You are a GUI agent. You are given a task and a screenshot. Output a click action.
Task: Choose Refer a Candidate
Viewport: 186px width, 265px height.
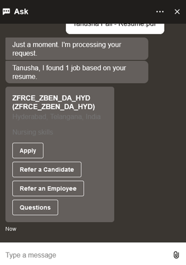point(46,170)
